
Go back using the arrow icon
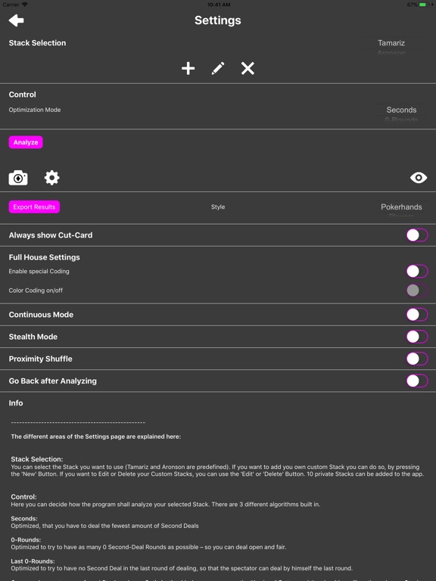[17, 20]
